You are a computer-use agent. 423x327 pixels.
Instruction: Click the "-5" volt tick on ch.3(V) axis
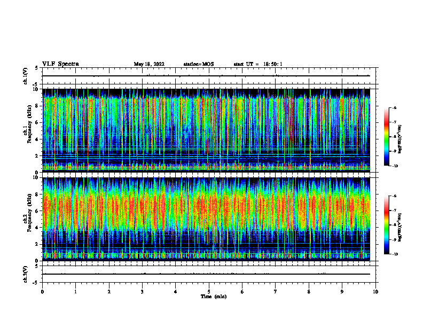[x=36, y=283]
